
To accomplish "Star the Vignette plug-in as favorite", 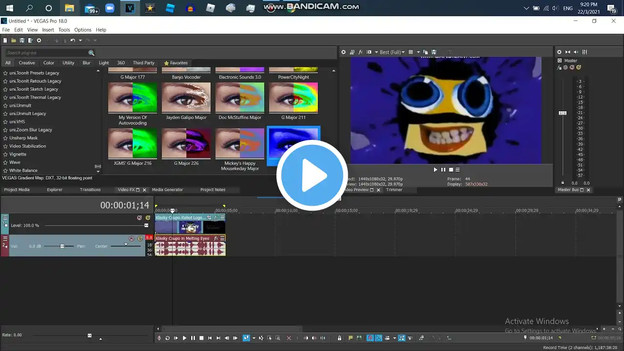I will 5,154.
